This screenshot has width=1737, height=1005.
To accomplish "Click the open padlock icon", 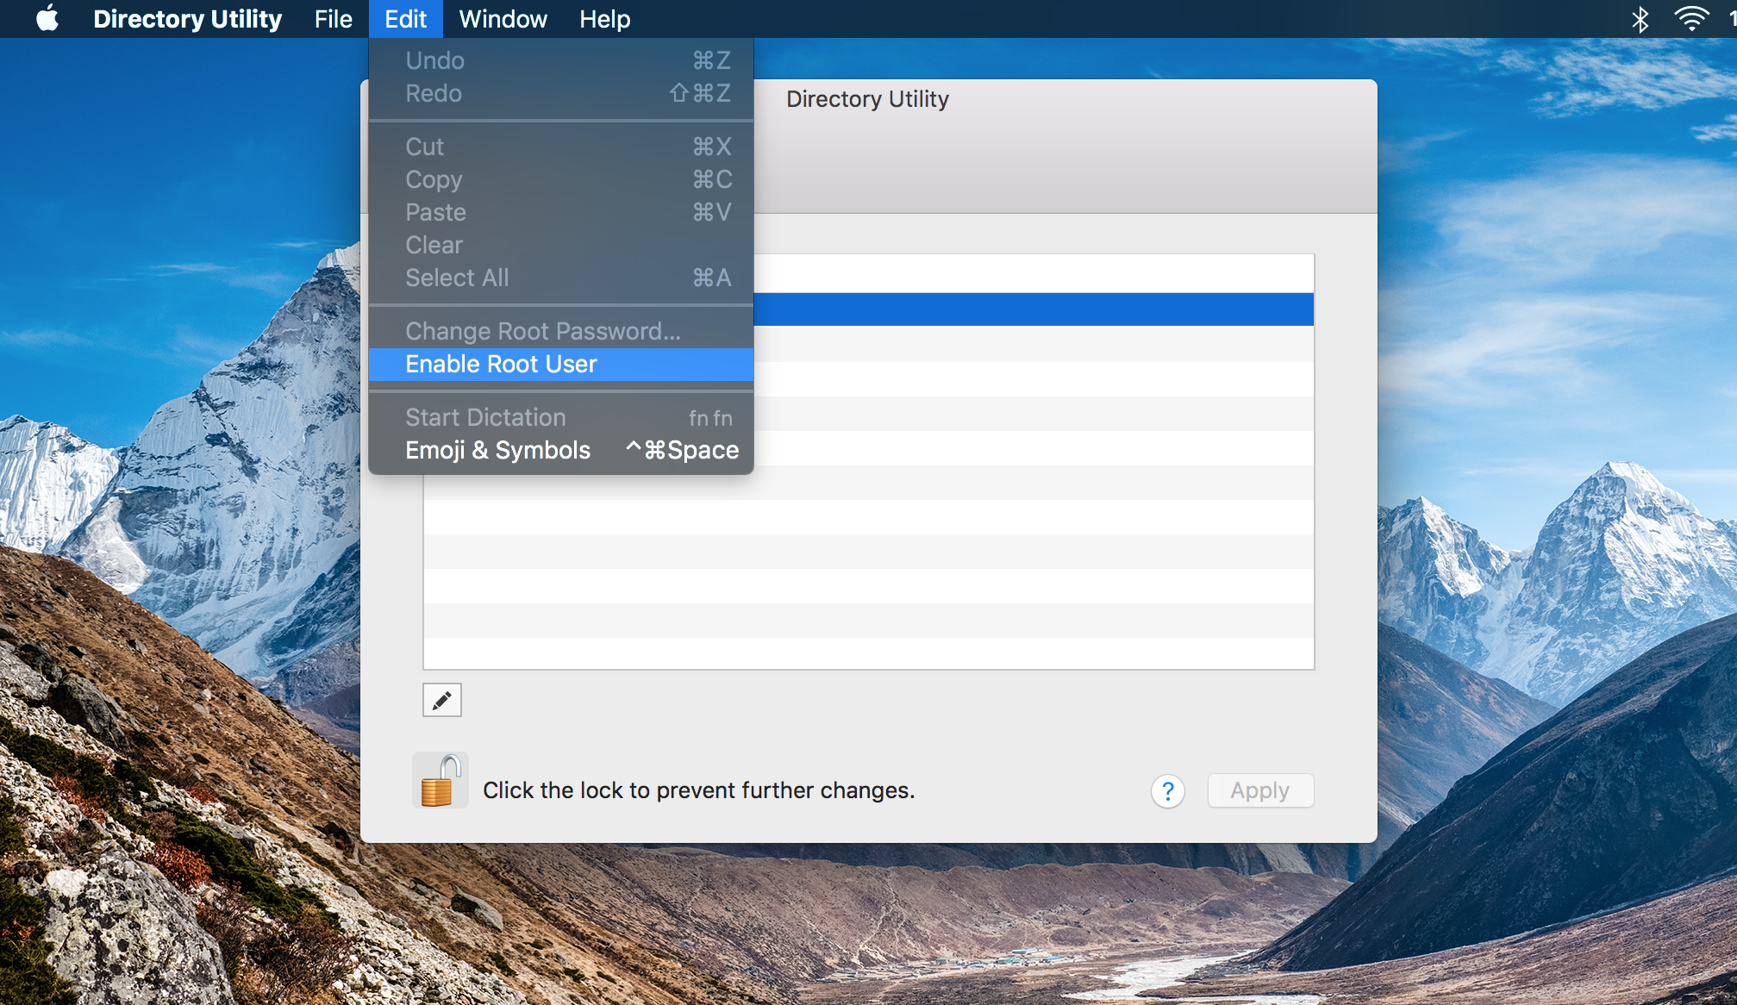I will tap(439, 781).
